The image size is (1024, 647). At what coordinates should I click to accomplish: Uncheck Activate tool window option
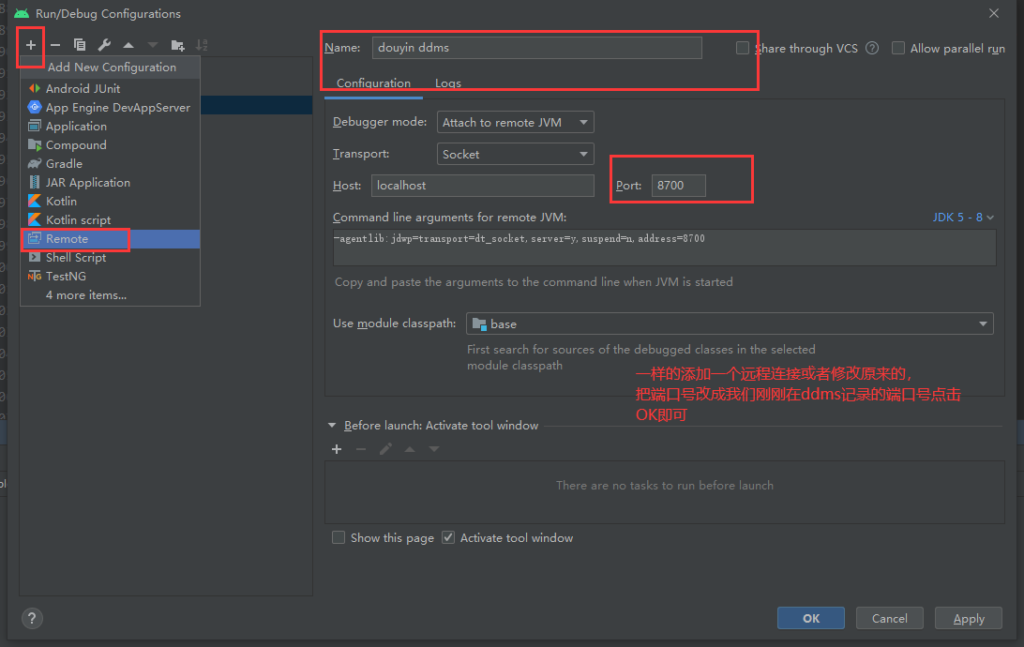coord(448,538)
